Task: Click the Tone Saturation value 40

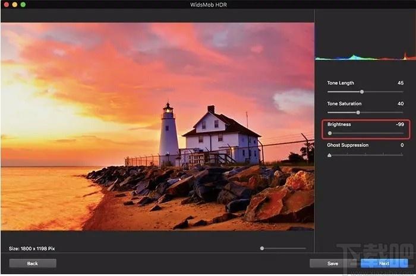Action: click(x=401, y=104)
